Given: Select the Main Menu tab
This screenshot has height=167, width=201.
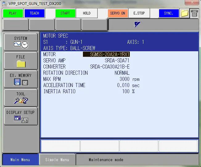Looking at the screenshot, I should (x=20, y=160).
